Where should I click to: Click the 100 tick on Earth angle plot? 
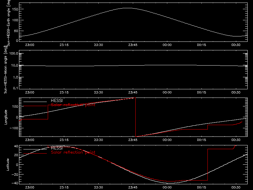click(15, 20)
